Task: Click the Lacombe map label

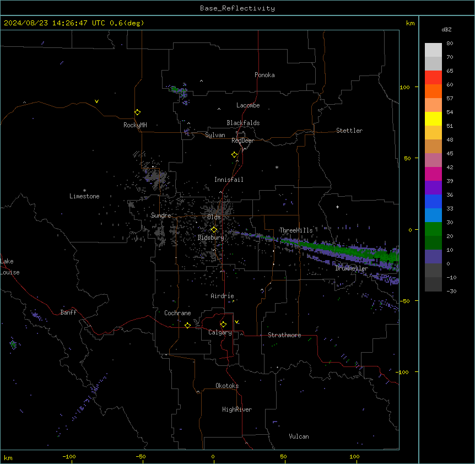Action: point(248,105)
